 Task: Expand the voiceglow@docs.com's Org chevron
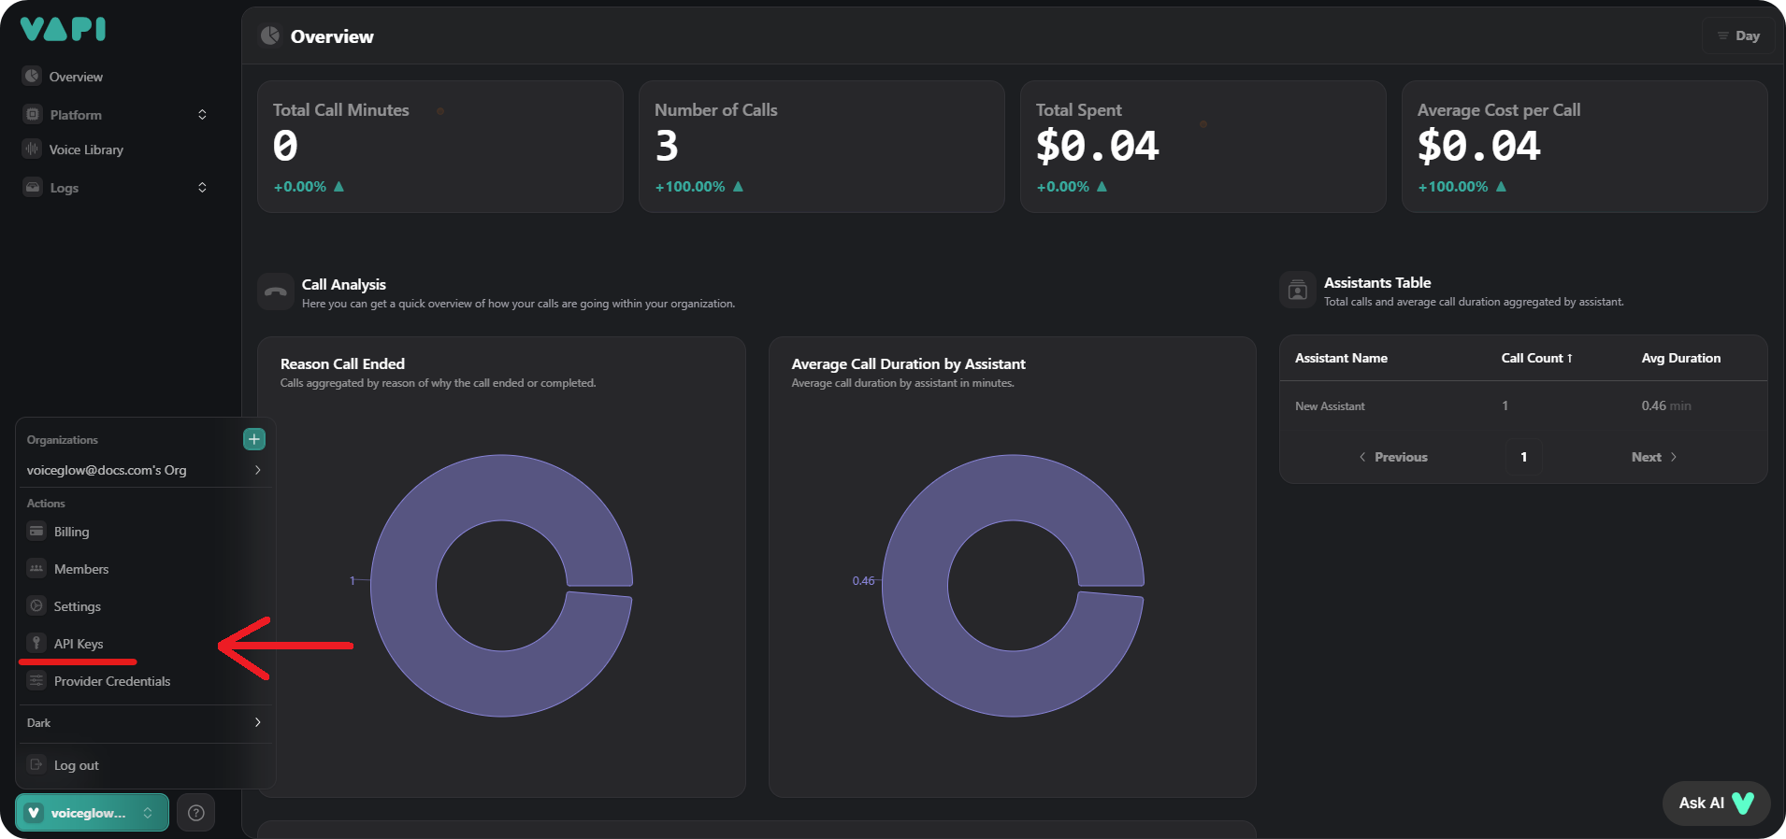257,470
